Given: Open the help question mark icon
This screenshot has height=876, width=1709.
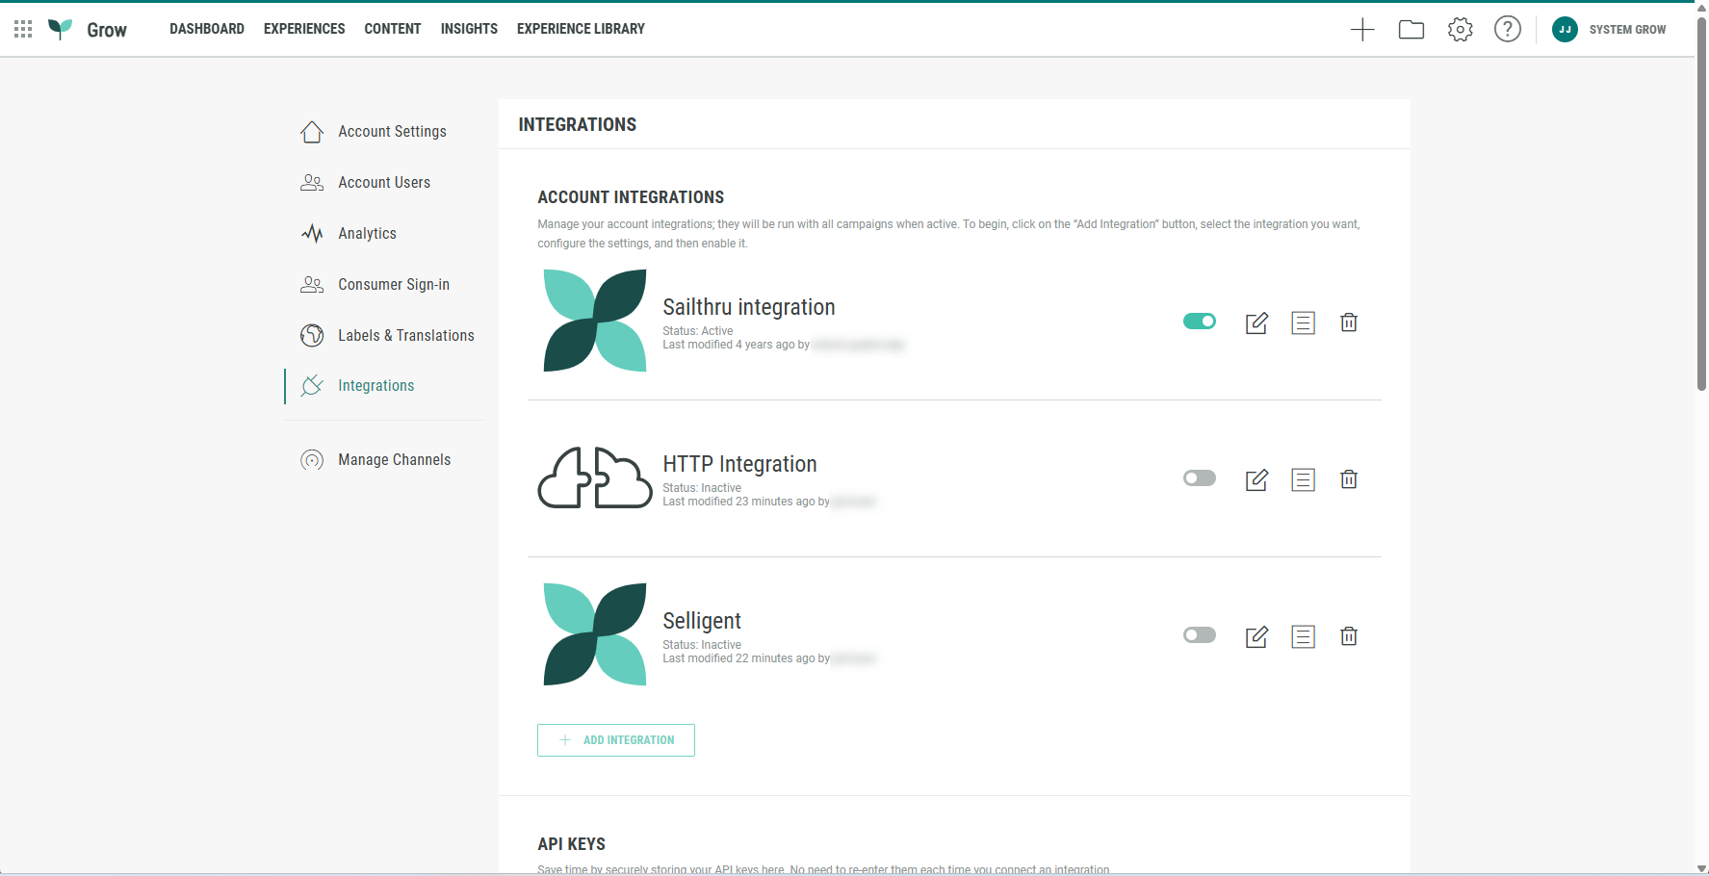Looking at the screenshot, I should click(1507, 29).
